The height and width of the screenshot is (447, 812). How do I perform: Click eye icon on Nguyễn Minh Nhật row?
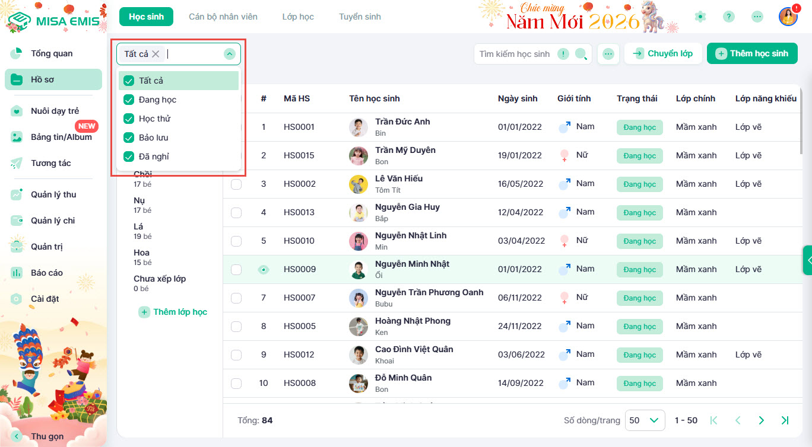click(264, 269)
